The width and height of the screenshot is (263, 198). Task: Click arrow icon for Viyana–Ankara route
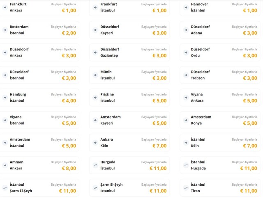pos(186,98)
